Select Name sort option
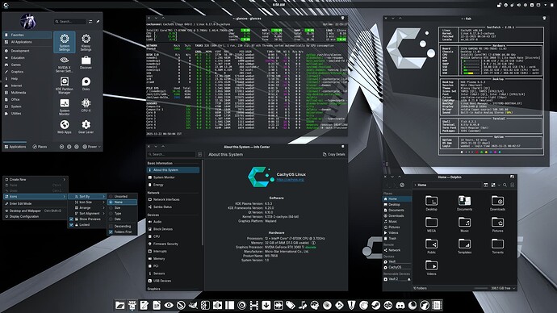 point(122,202)
